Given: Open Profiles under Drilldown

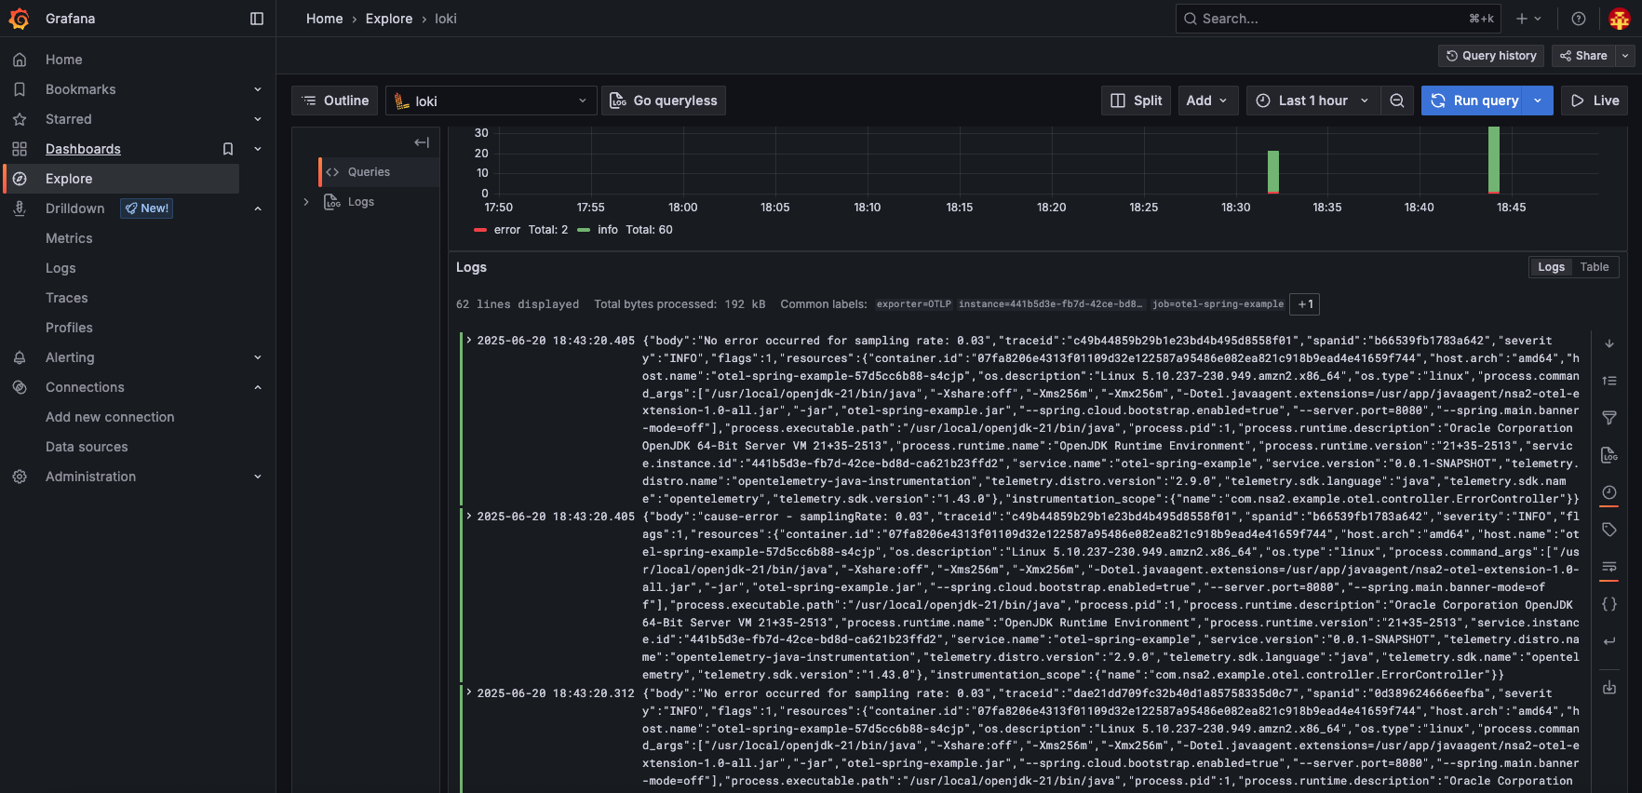Looking at the screenshot, I should click(69, 328).
